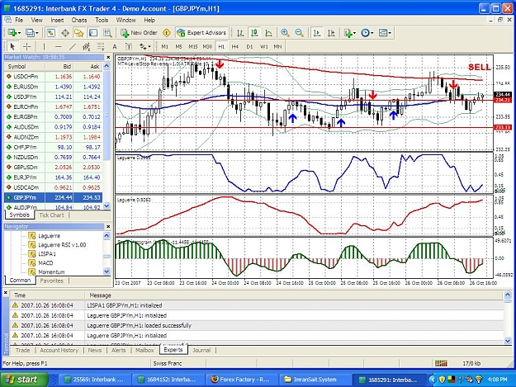Open ImranSait System taskbar folder
Screen dimensions: 516x387
(x=315, y=380)
